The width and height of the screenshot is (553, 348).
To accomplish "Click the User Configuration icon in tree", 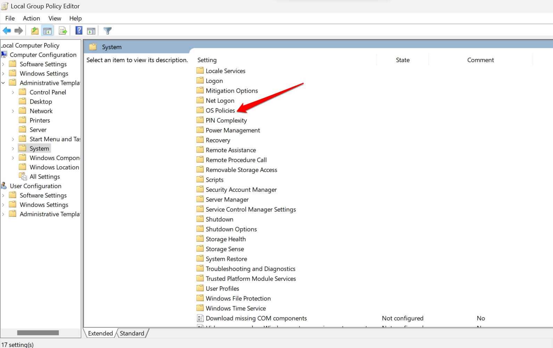I will (4, 186).
